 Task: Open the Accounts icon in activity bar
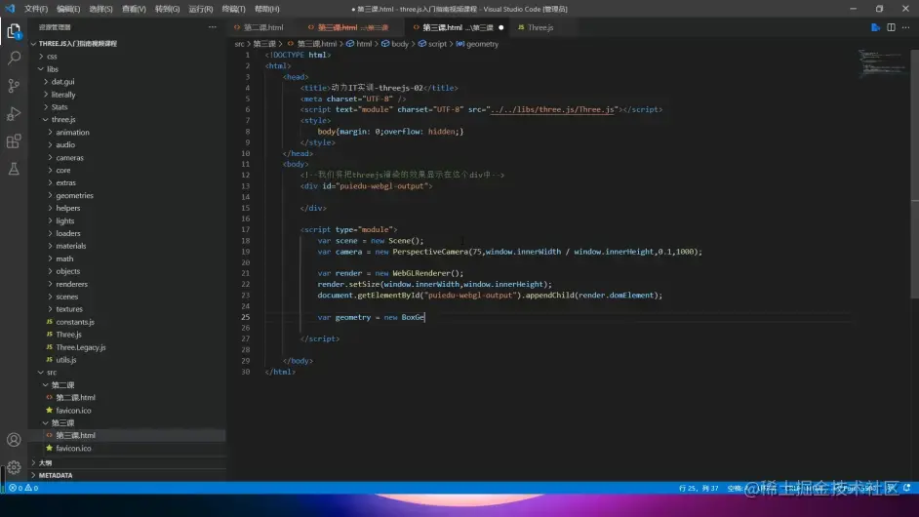pyautogui.click(x=14, y=440)
